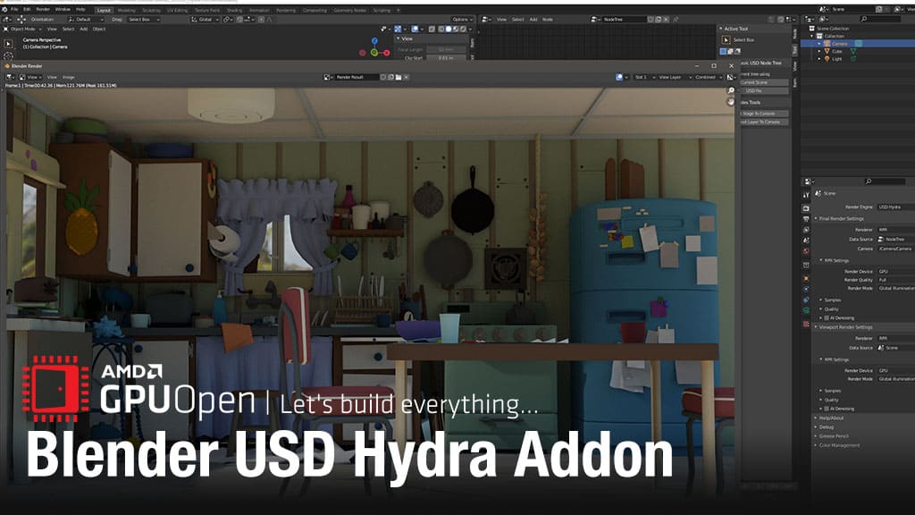Viewport: 915px width, 515px height.
Task: Select the Select Box tool in viewport toolbar
Action: [8, 44]
